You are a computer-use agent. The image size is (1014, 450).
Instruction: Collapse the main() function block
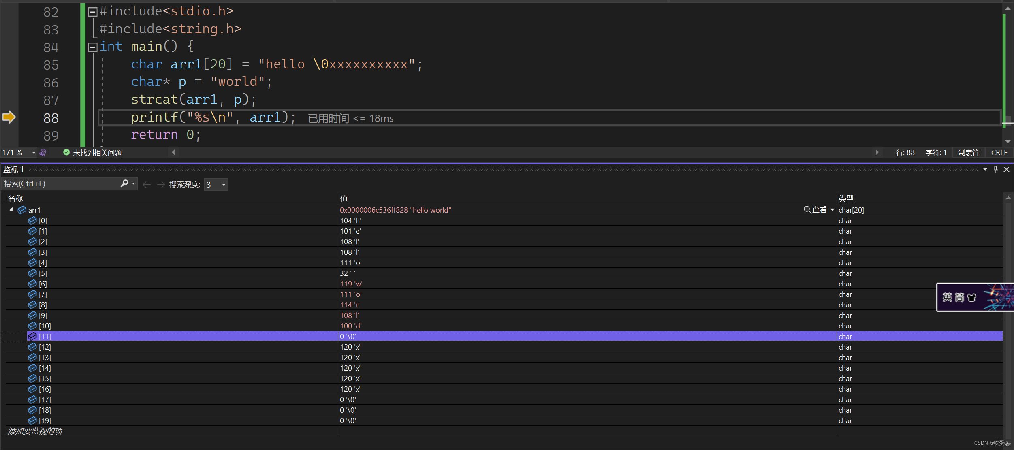pyautogui.click(x=92, y=47)
